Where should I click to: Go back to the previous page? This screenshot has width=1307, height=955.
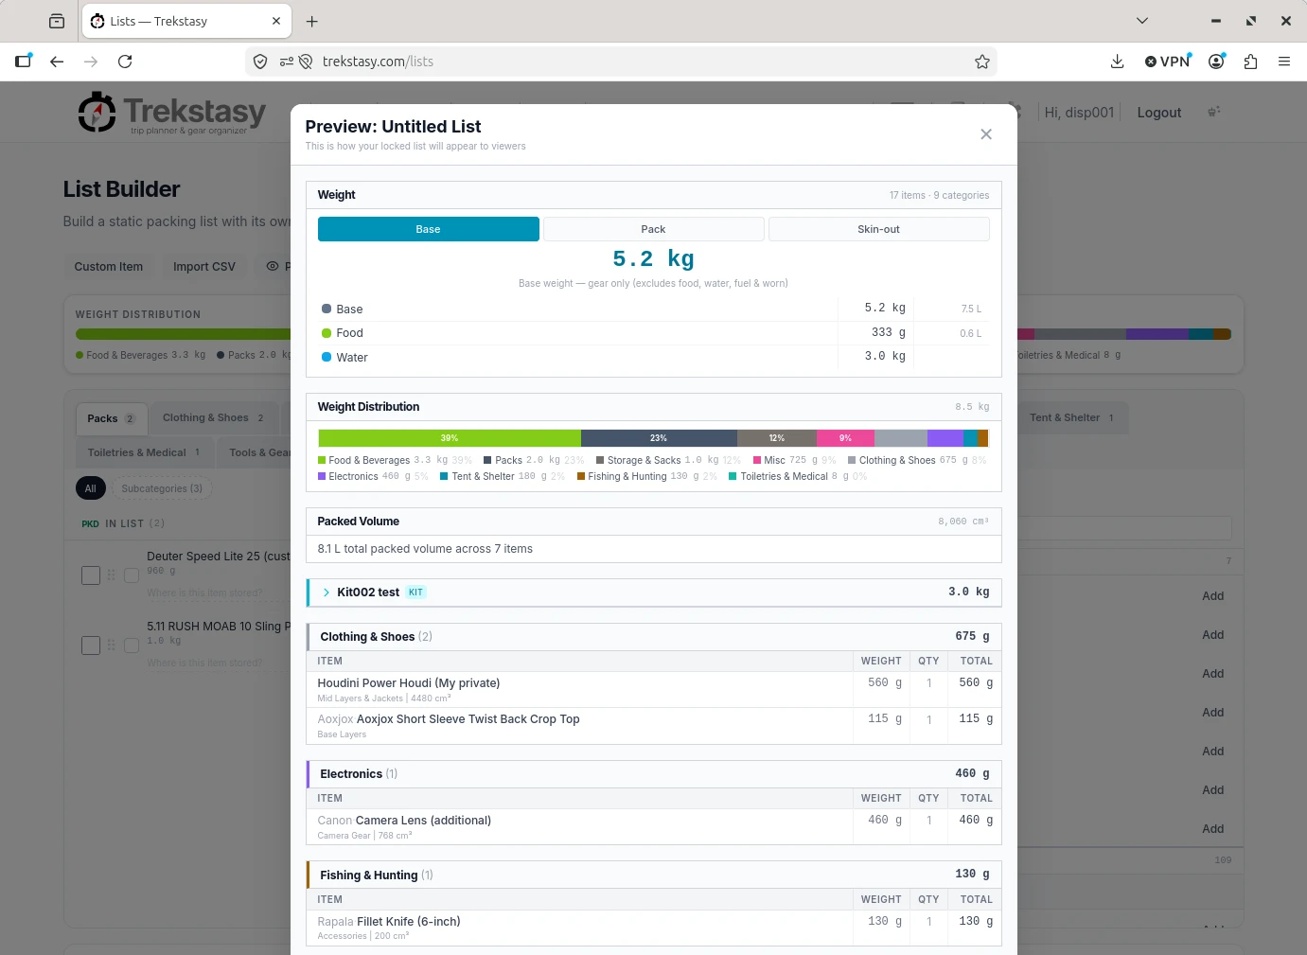tap(57, 62)
